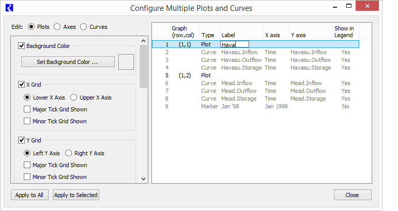This screenshot has height=211, width=398.
Task: Enable Minor Tick Grid Shown under Y Grid
Action: coord(27,177)
